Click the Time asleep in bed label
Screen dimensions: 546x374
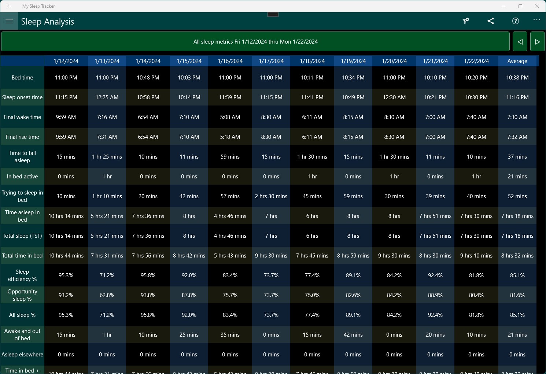tap(22, 216)
